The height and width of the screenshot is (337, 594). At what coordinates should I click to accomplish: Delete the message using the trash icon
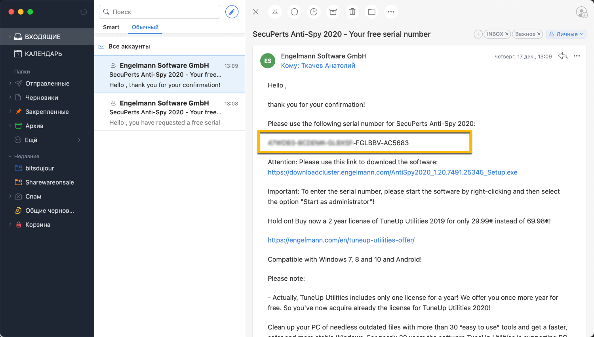click(352, 12)
